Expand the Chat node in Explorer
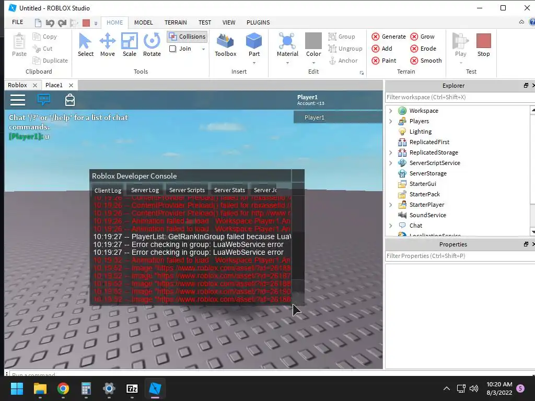The height and width of the screenshot is (401, 535). [391, 226]
